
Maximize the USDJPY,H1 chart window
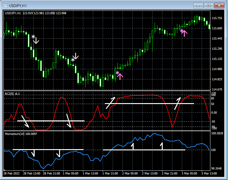click(209, 6)
